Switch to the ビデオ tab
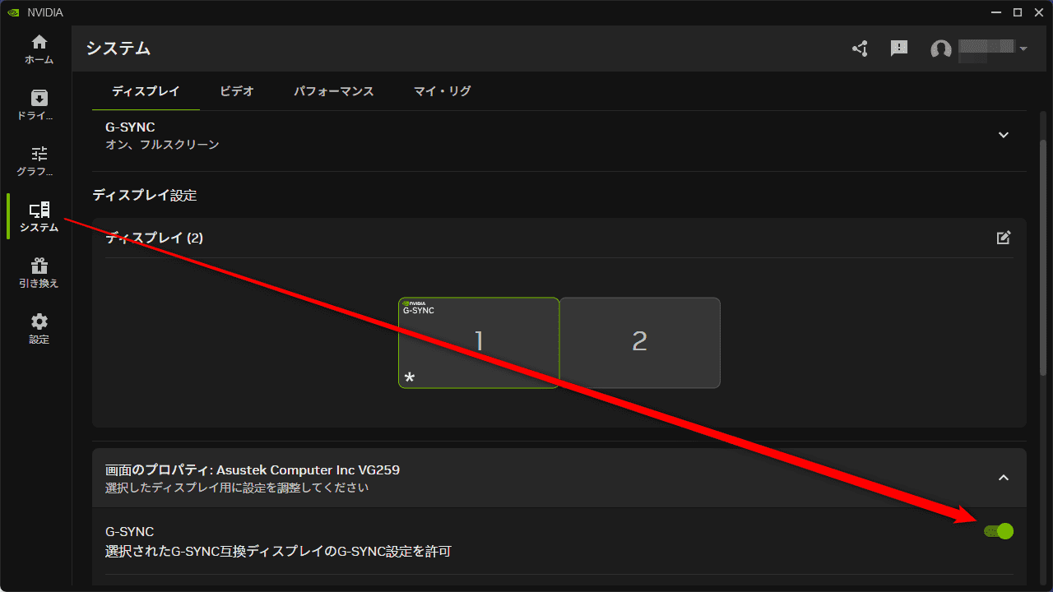Image resolution: width=1053 pixels, height=592 pixels. [x=237, y=91]
